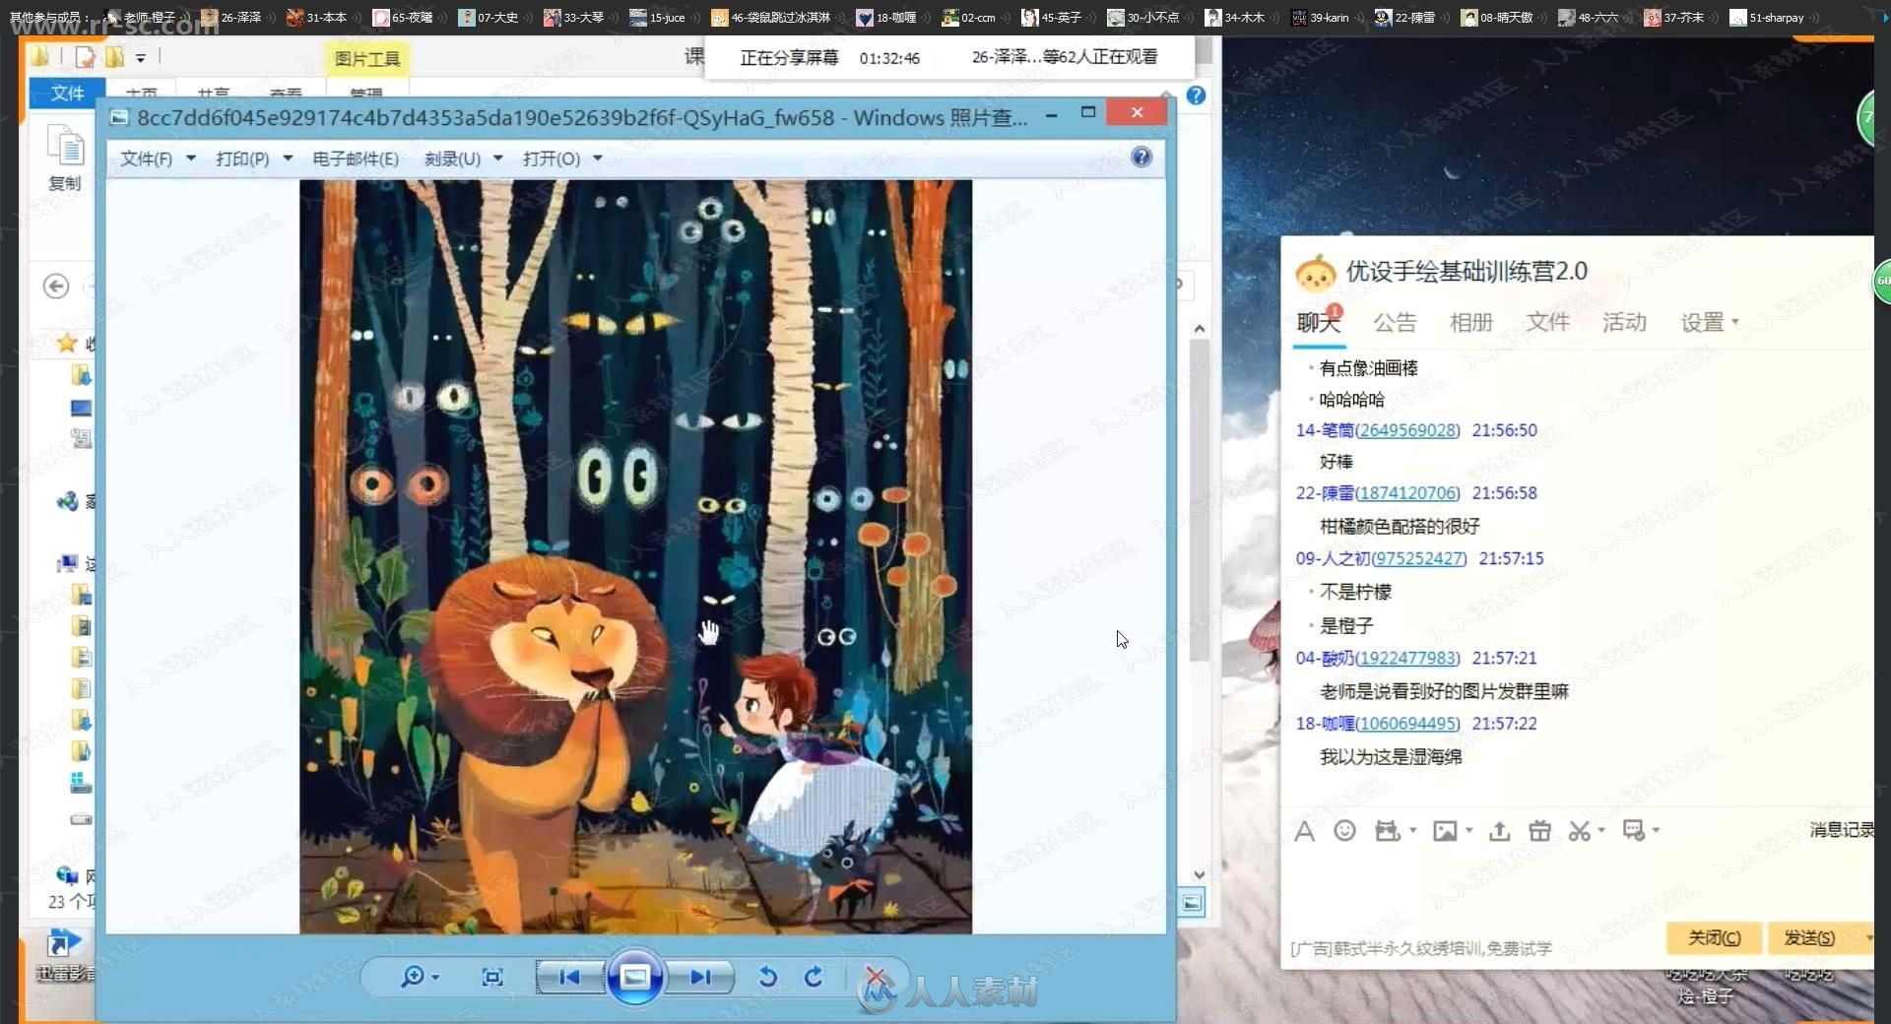Click the thumbnail view icon at Explorer bottom right
This screenshot has width=1891, height=1024.
point(1193,902)
